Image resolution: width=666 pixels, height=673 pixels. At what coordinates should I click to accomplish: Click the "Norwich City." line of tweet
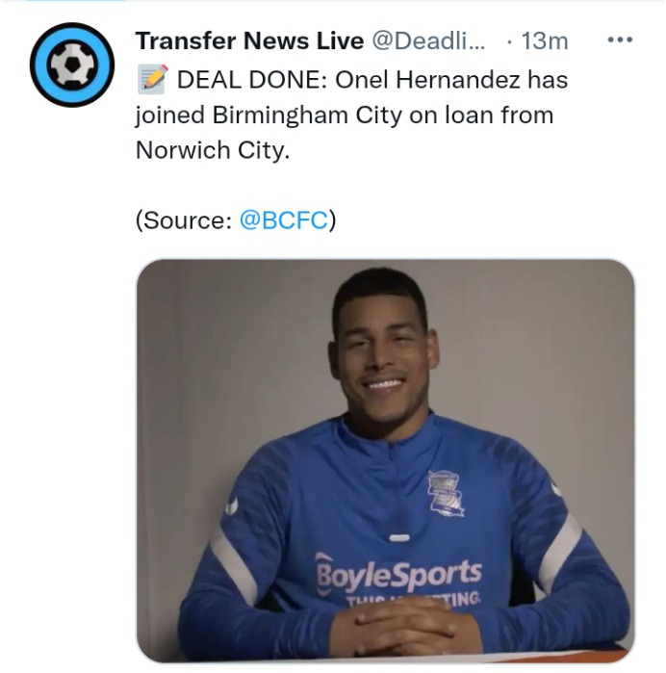pos(213,150)
